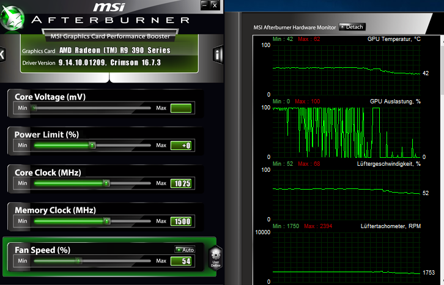Click the 'Power Limit (%)' label
The width and height of the screenshot is (444, 285).
click(46, 135)
